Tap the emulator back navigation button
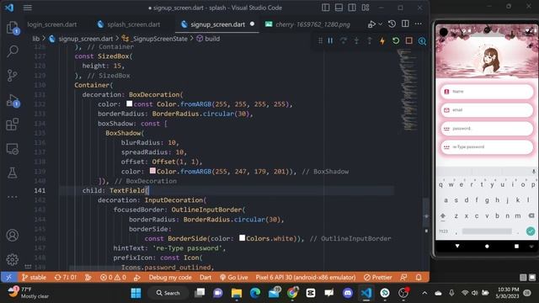This screenshot has width=539, height=303. pyautogui.click(x=457, y=246)
